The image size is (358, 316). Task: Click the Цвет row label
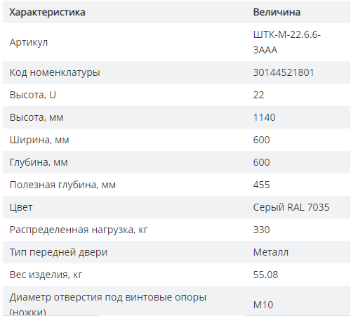(x=21, y=207)
